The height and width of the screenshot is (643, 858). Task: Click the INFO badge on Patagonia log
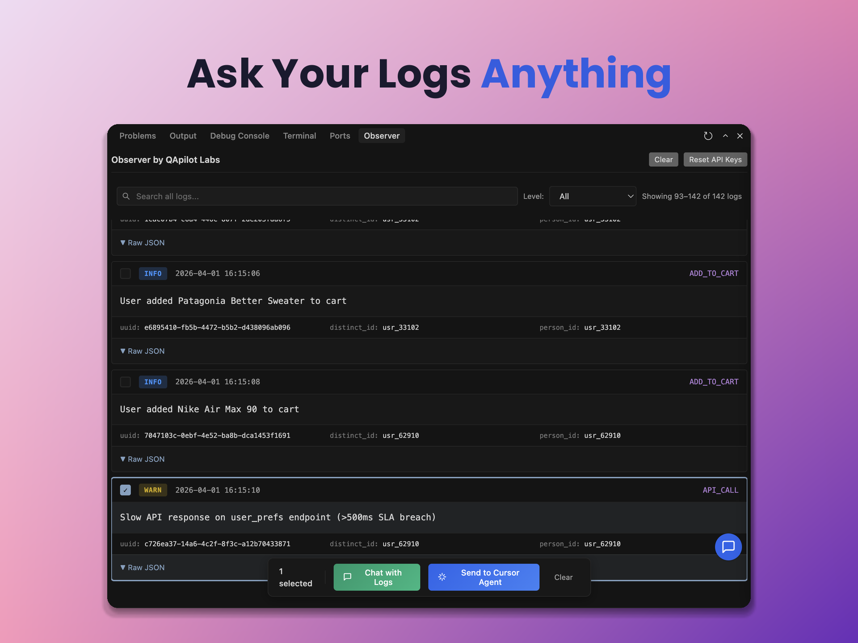coord(153,273)
